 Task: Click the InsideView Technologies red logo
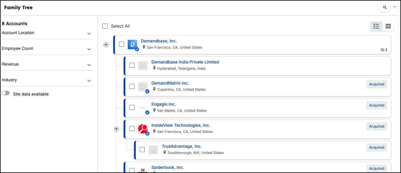(x=143, y=128)
